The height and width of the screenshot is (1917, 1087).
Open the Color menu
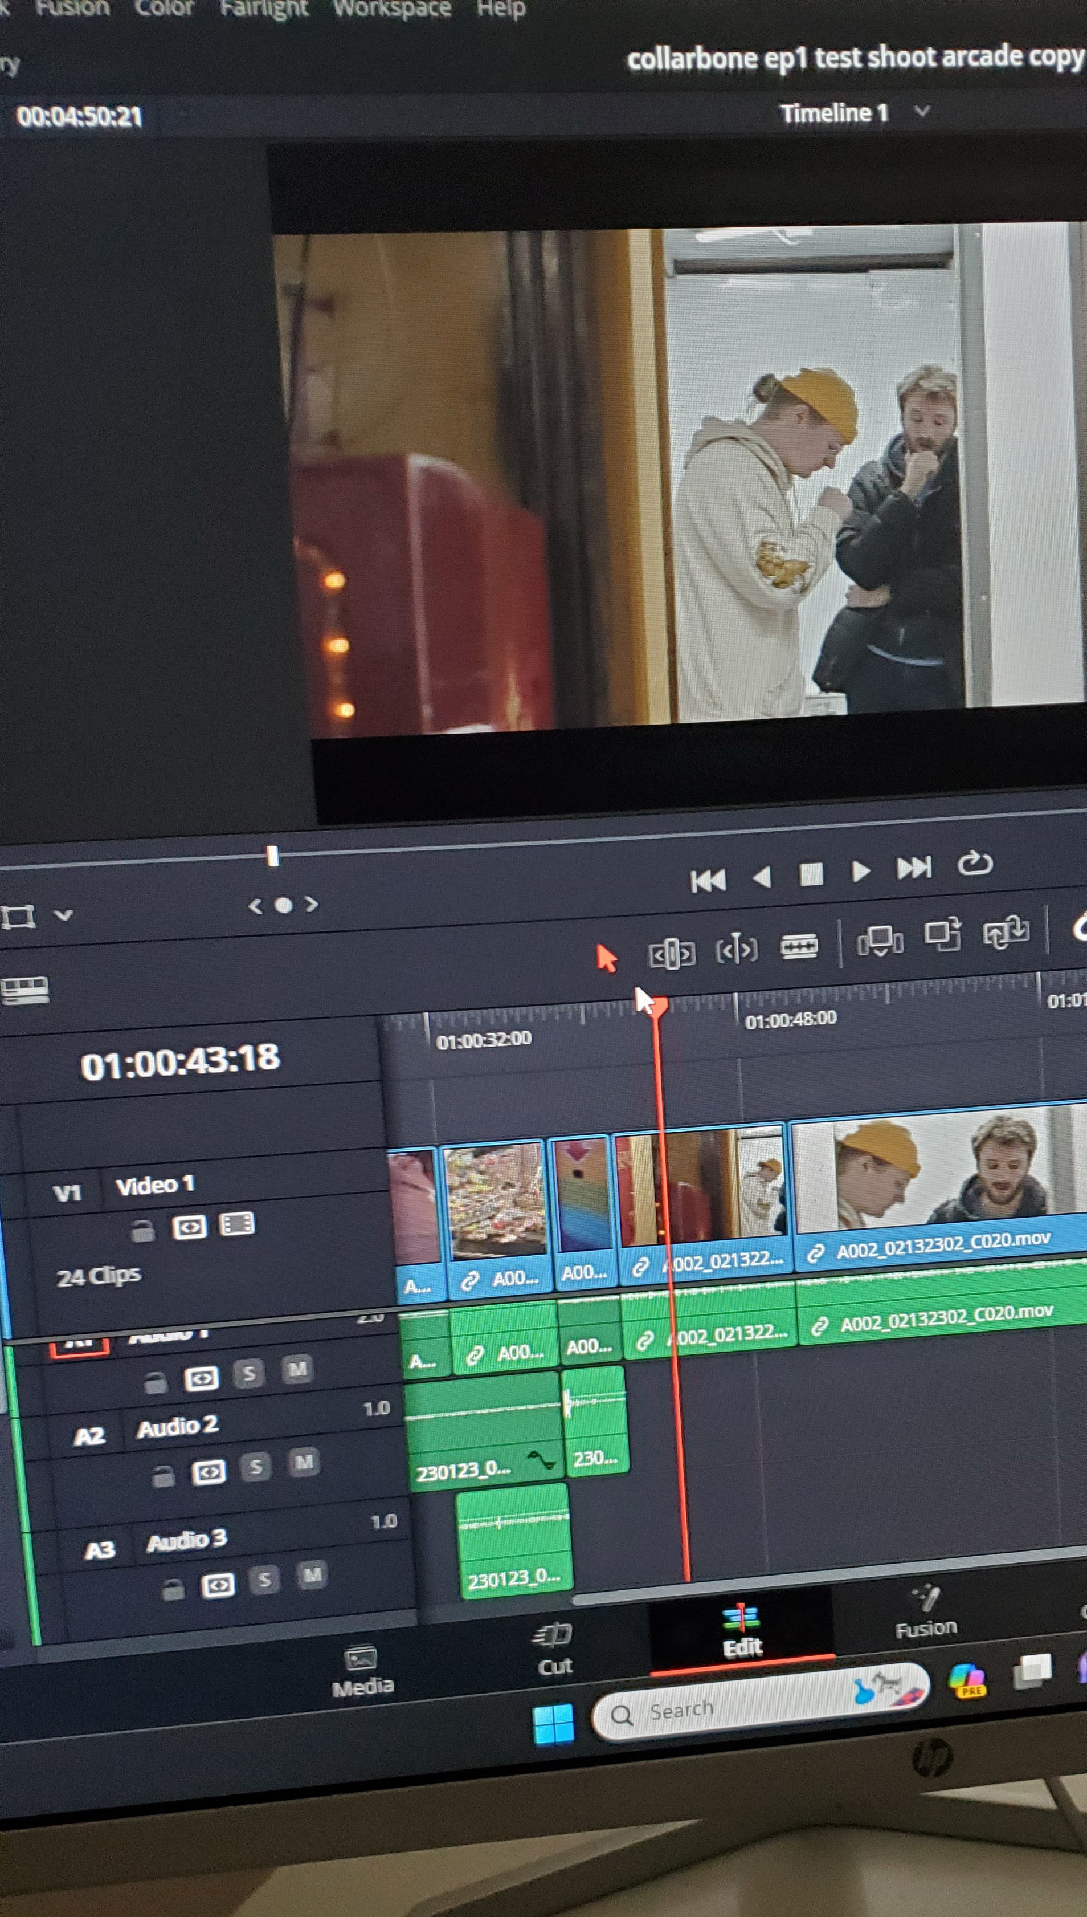(164, 8)
